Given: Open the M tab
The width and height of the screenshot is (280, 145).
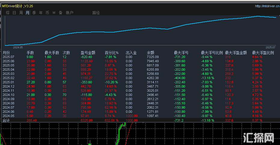Looking at the screenshot, I should (x=54, y=13).
